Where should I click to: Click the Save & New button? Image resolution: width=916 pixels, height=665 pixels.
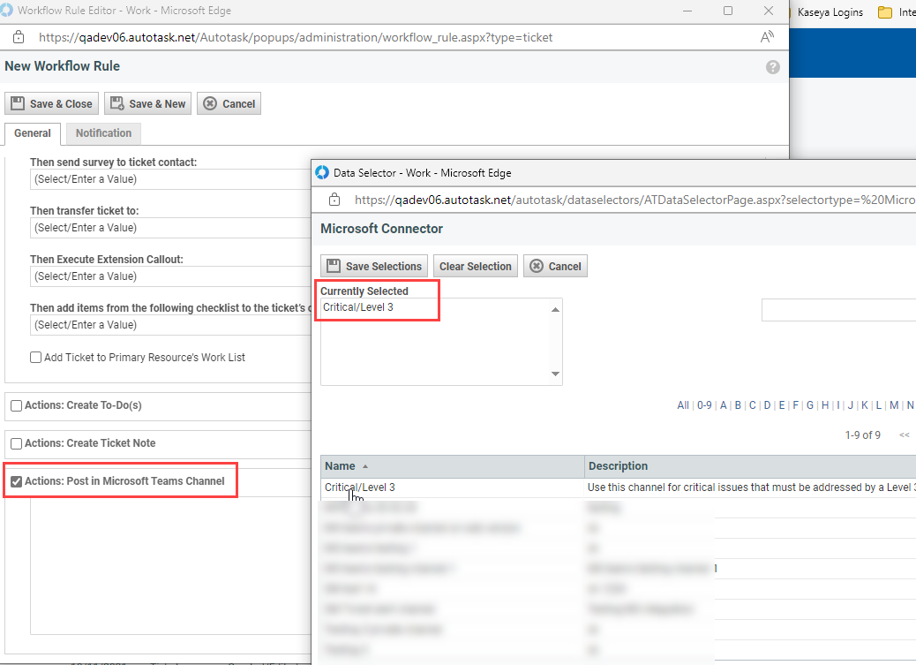[147, 103]
